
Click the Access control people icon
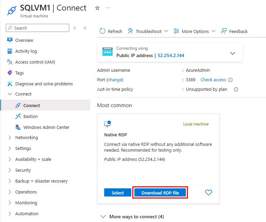pyautogui.click(x=9, y=62)
